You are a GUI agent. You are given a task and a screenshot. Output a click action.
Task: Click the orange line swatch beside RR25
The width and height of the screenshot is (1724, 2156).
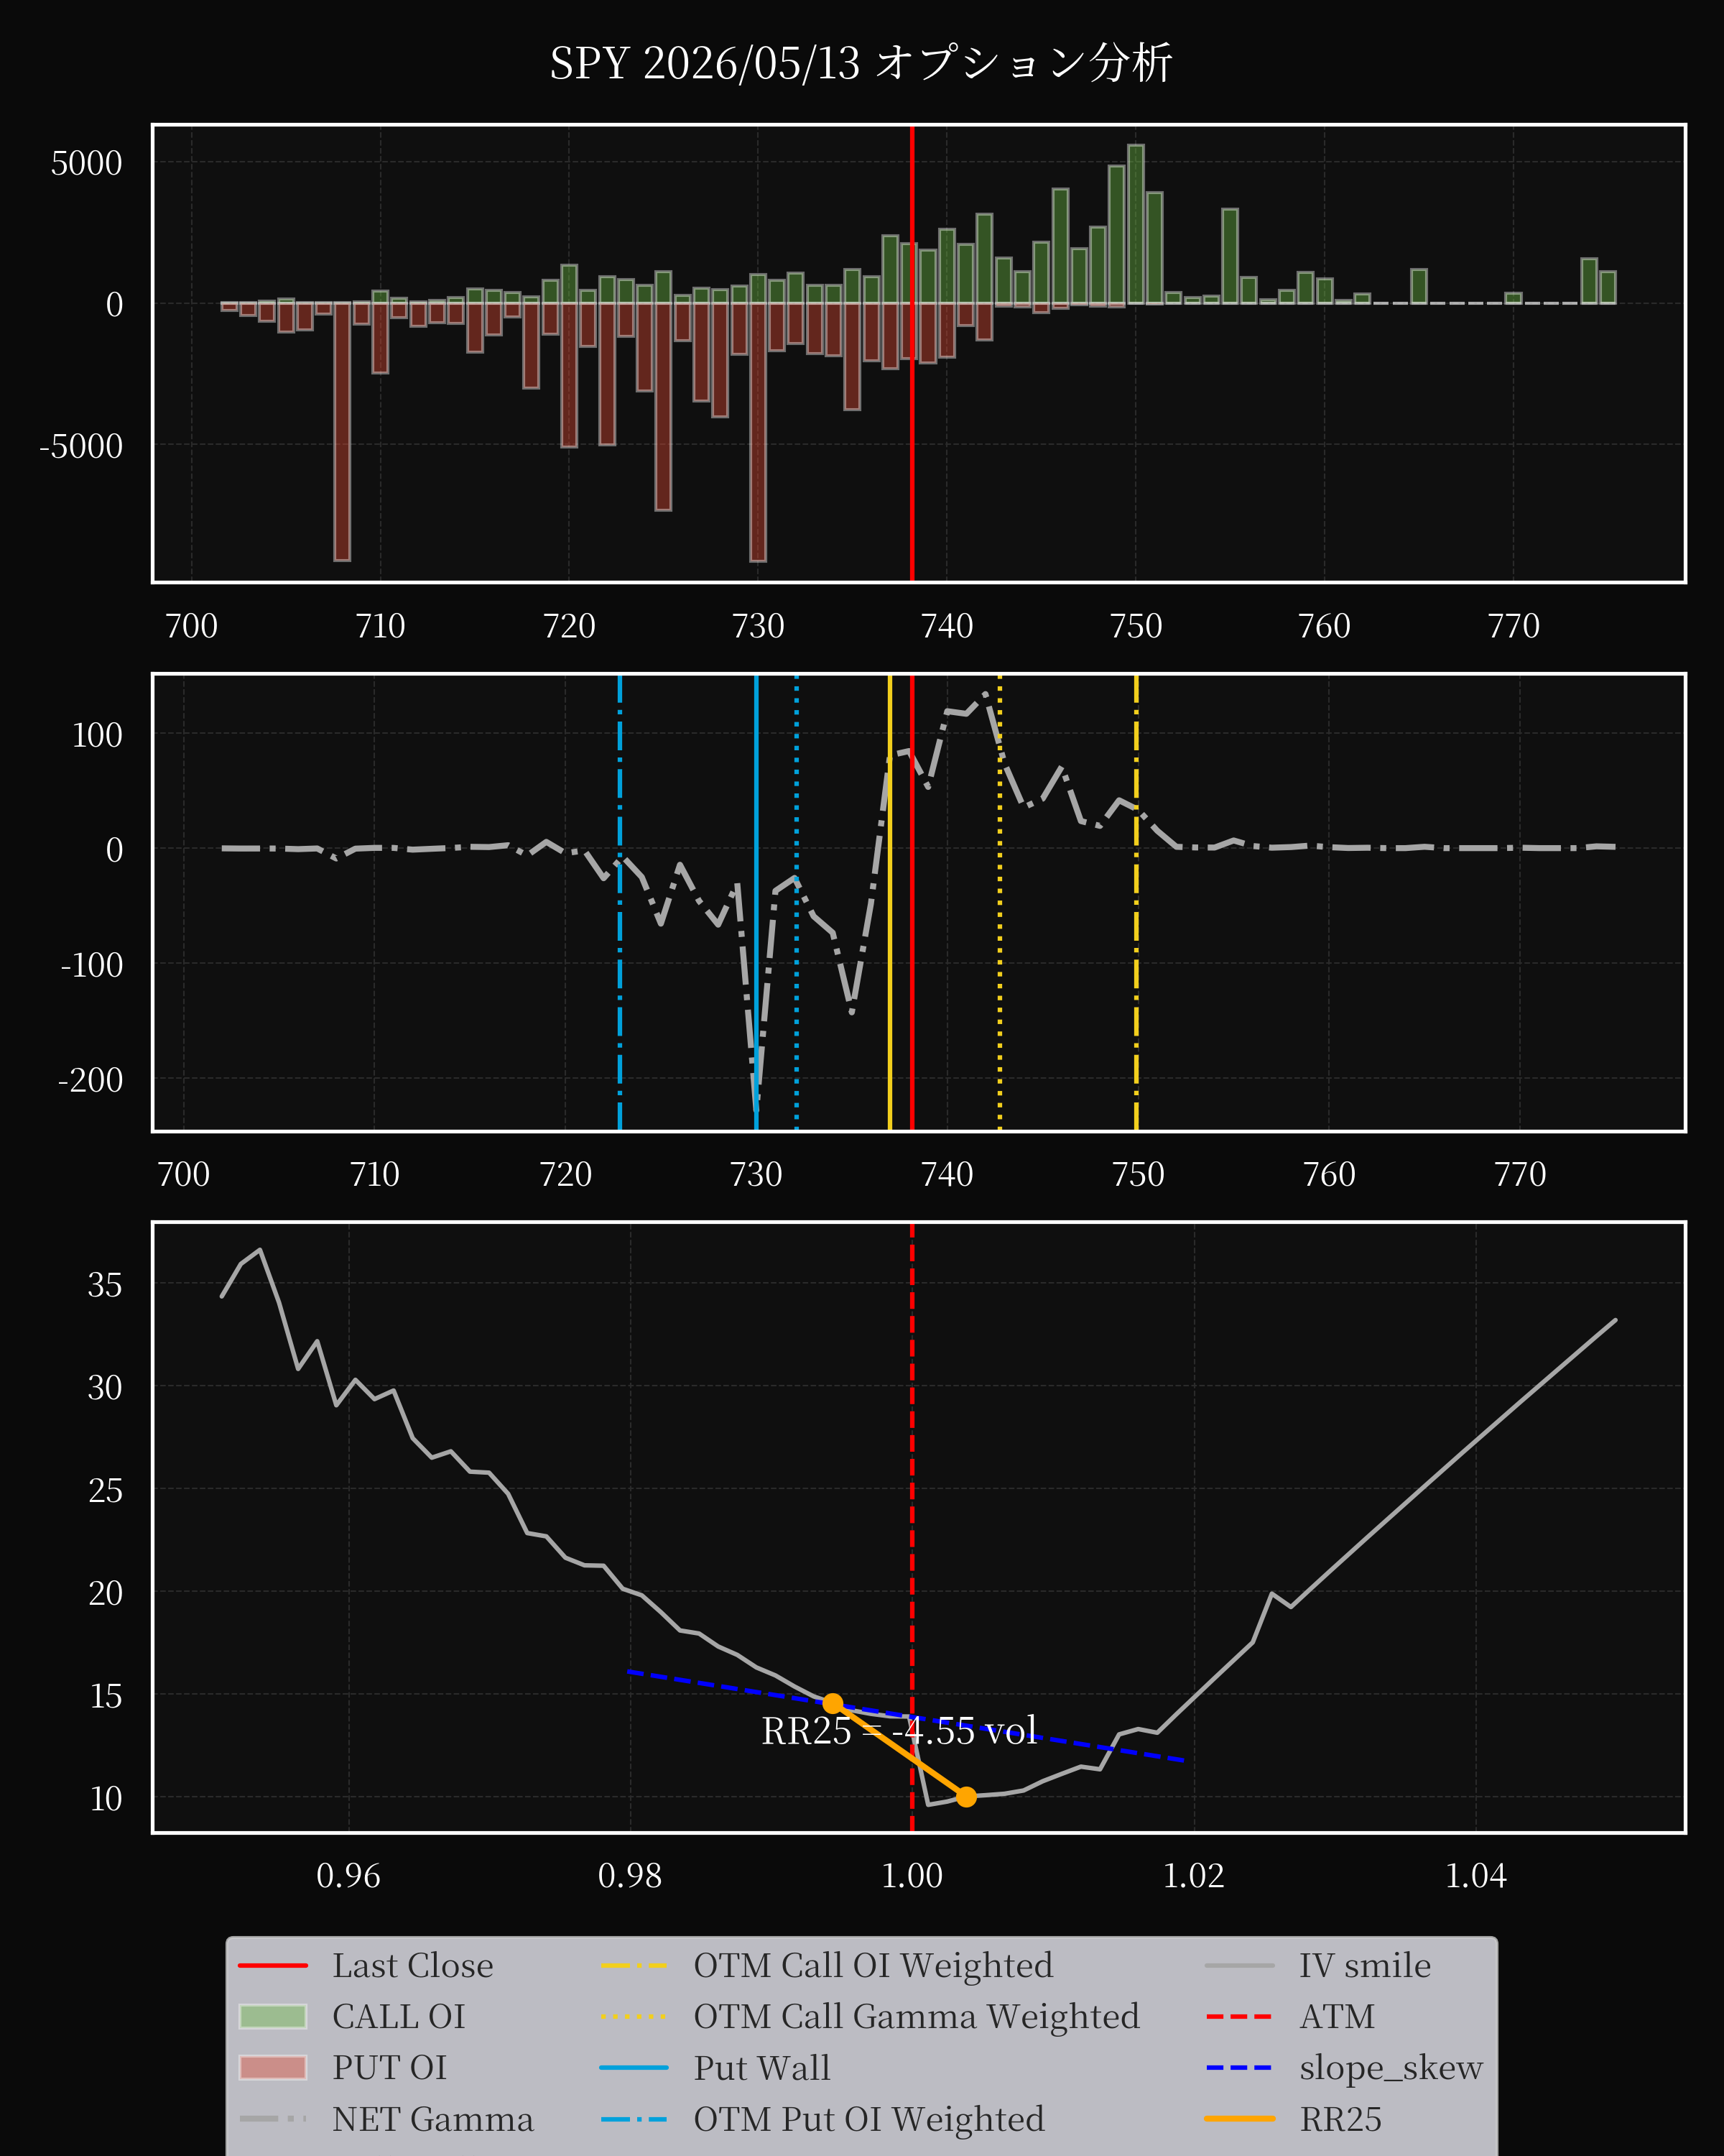(1239, 2119)
